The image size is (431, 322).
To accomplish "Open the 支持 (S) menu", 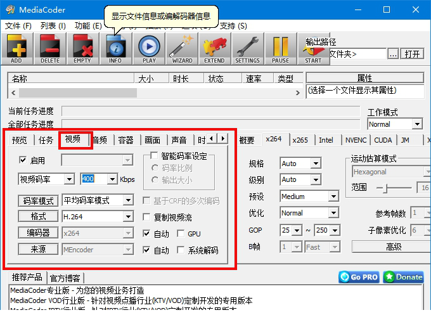I will 233,26.
